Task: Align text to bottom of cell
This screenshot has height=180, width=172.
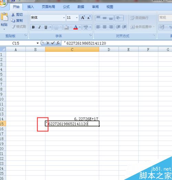Action: [111, 18]
